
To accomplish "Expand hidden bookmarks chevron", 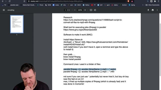I will click(143, 5).
